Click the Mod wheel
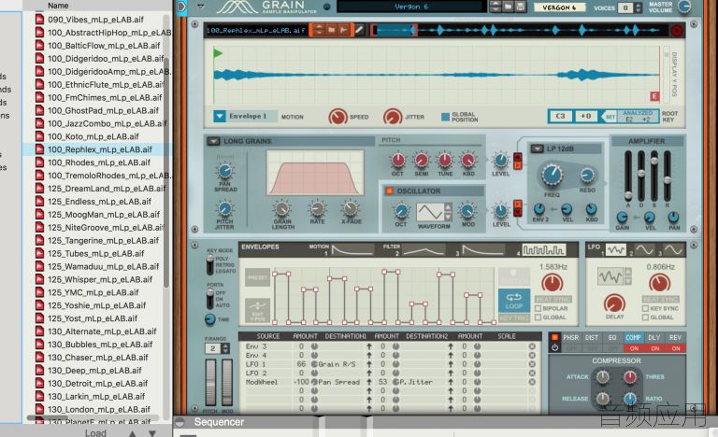The image size is (718, 437). click(x=226, y=383)
